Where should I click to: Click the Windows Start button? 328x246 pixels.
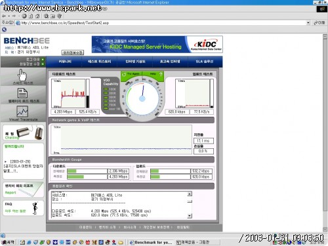(8, 242)
